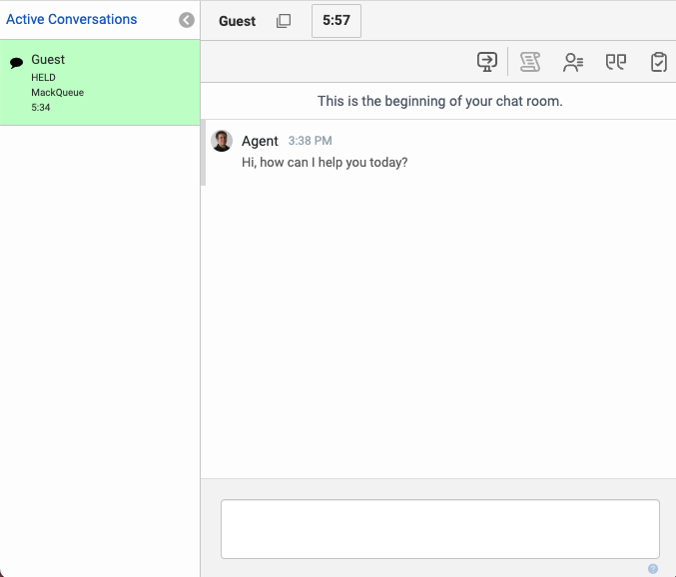Open canned responses quote icon

616,62
